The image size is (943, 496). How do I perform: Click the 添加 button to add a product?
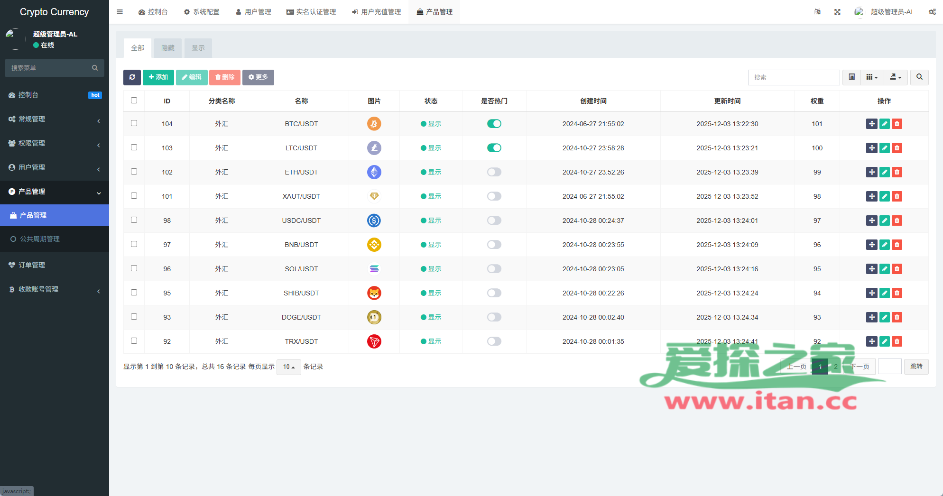(158, 77)
